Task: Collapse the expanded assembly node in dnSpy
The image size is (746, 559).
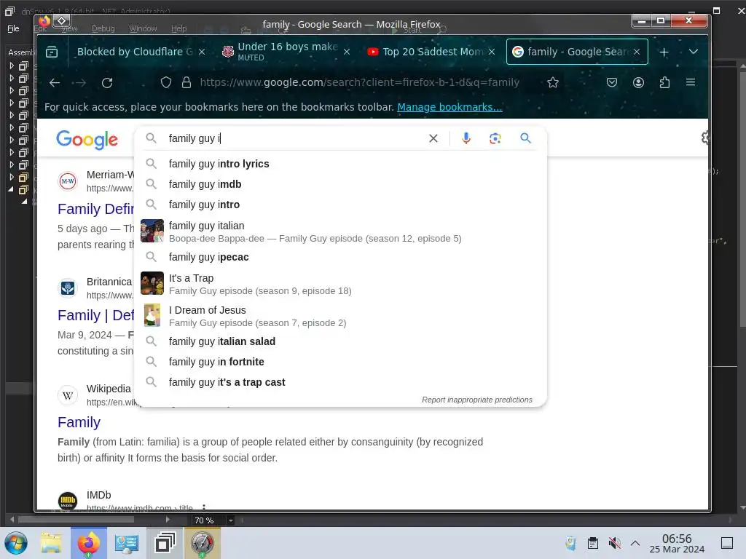Action: tap(10, 190)
